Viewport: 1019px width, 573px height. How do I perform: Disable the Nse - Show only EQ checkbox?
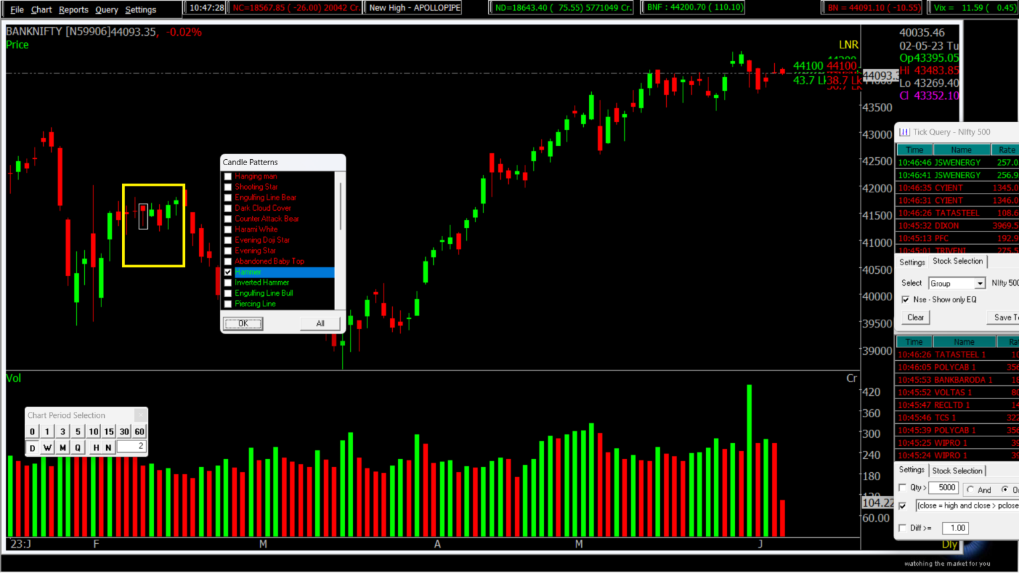[906, 299]
